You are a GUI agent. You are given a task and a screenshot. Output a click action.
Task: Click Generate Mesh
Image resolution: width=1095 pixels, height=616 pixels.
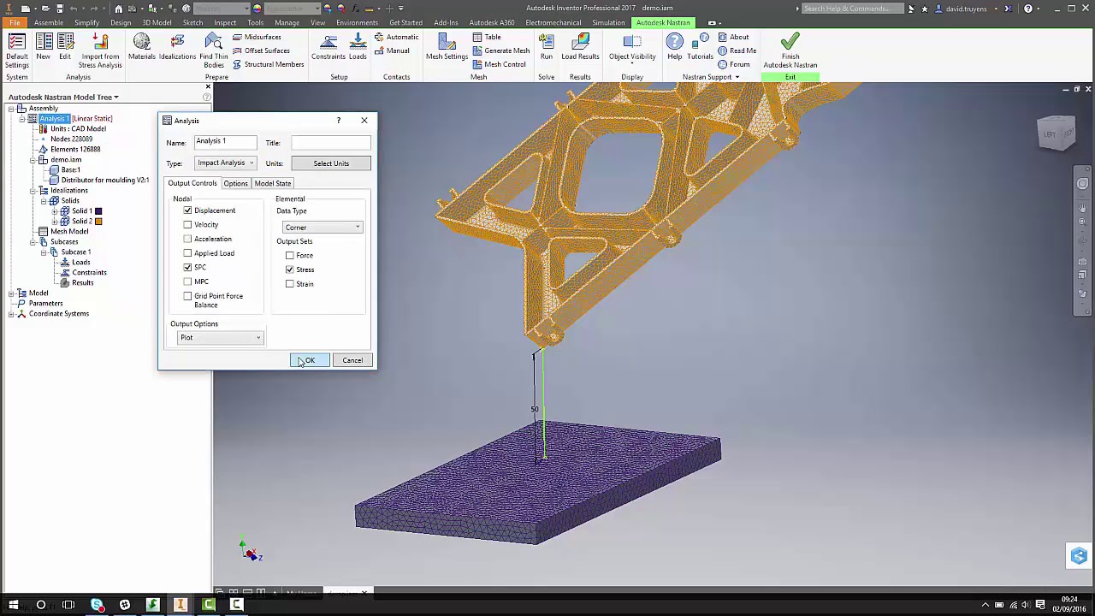click(501, 50)
